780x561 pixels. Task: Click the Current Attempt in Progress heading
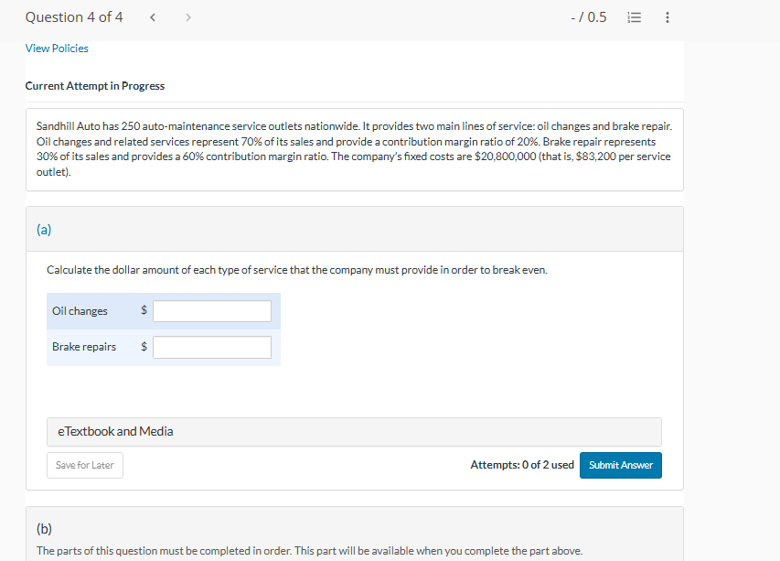95,86
